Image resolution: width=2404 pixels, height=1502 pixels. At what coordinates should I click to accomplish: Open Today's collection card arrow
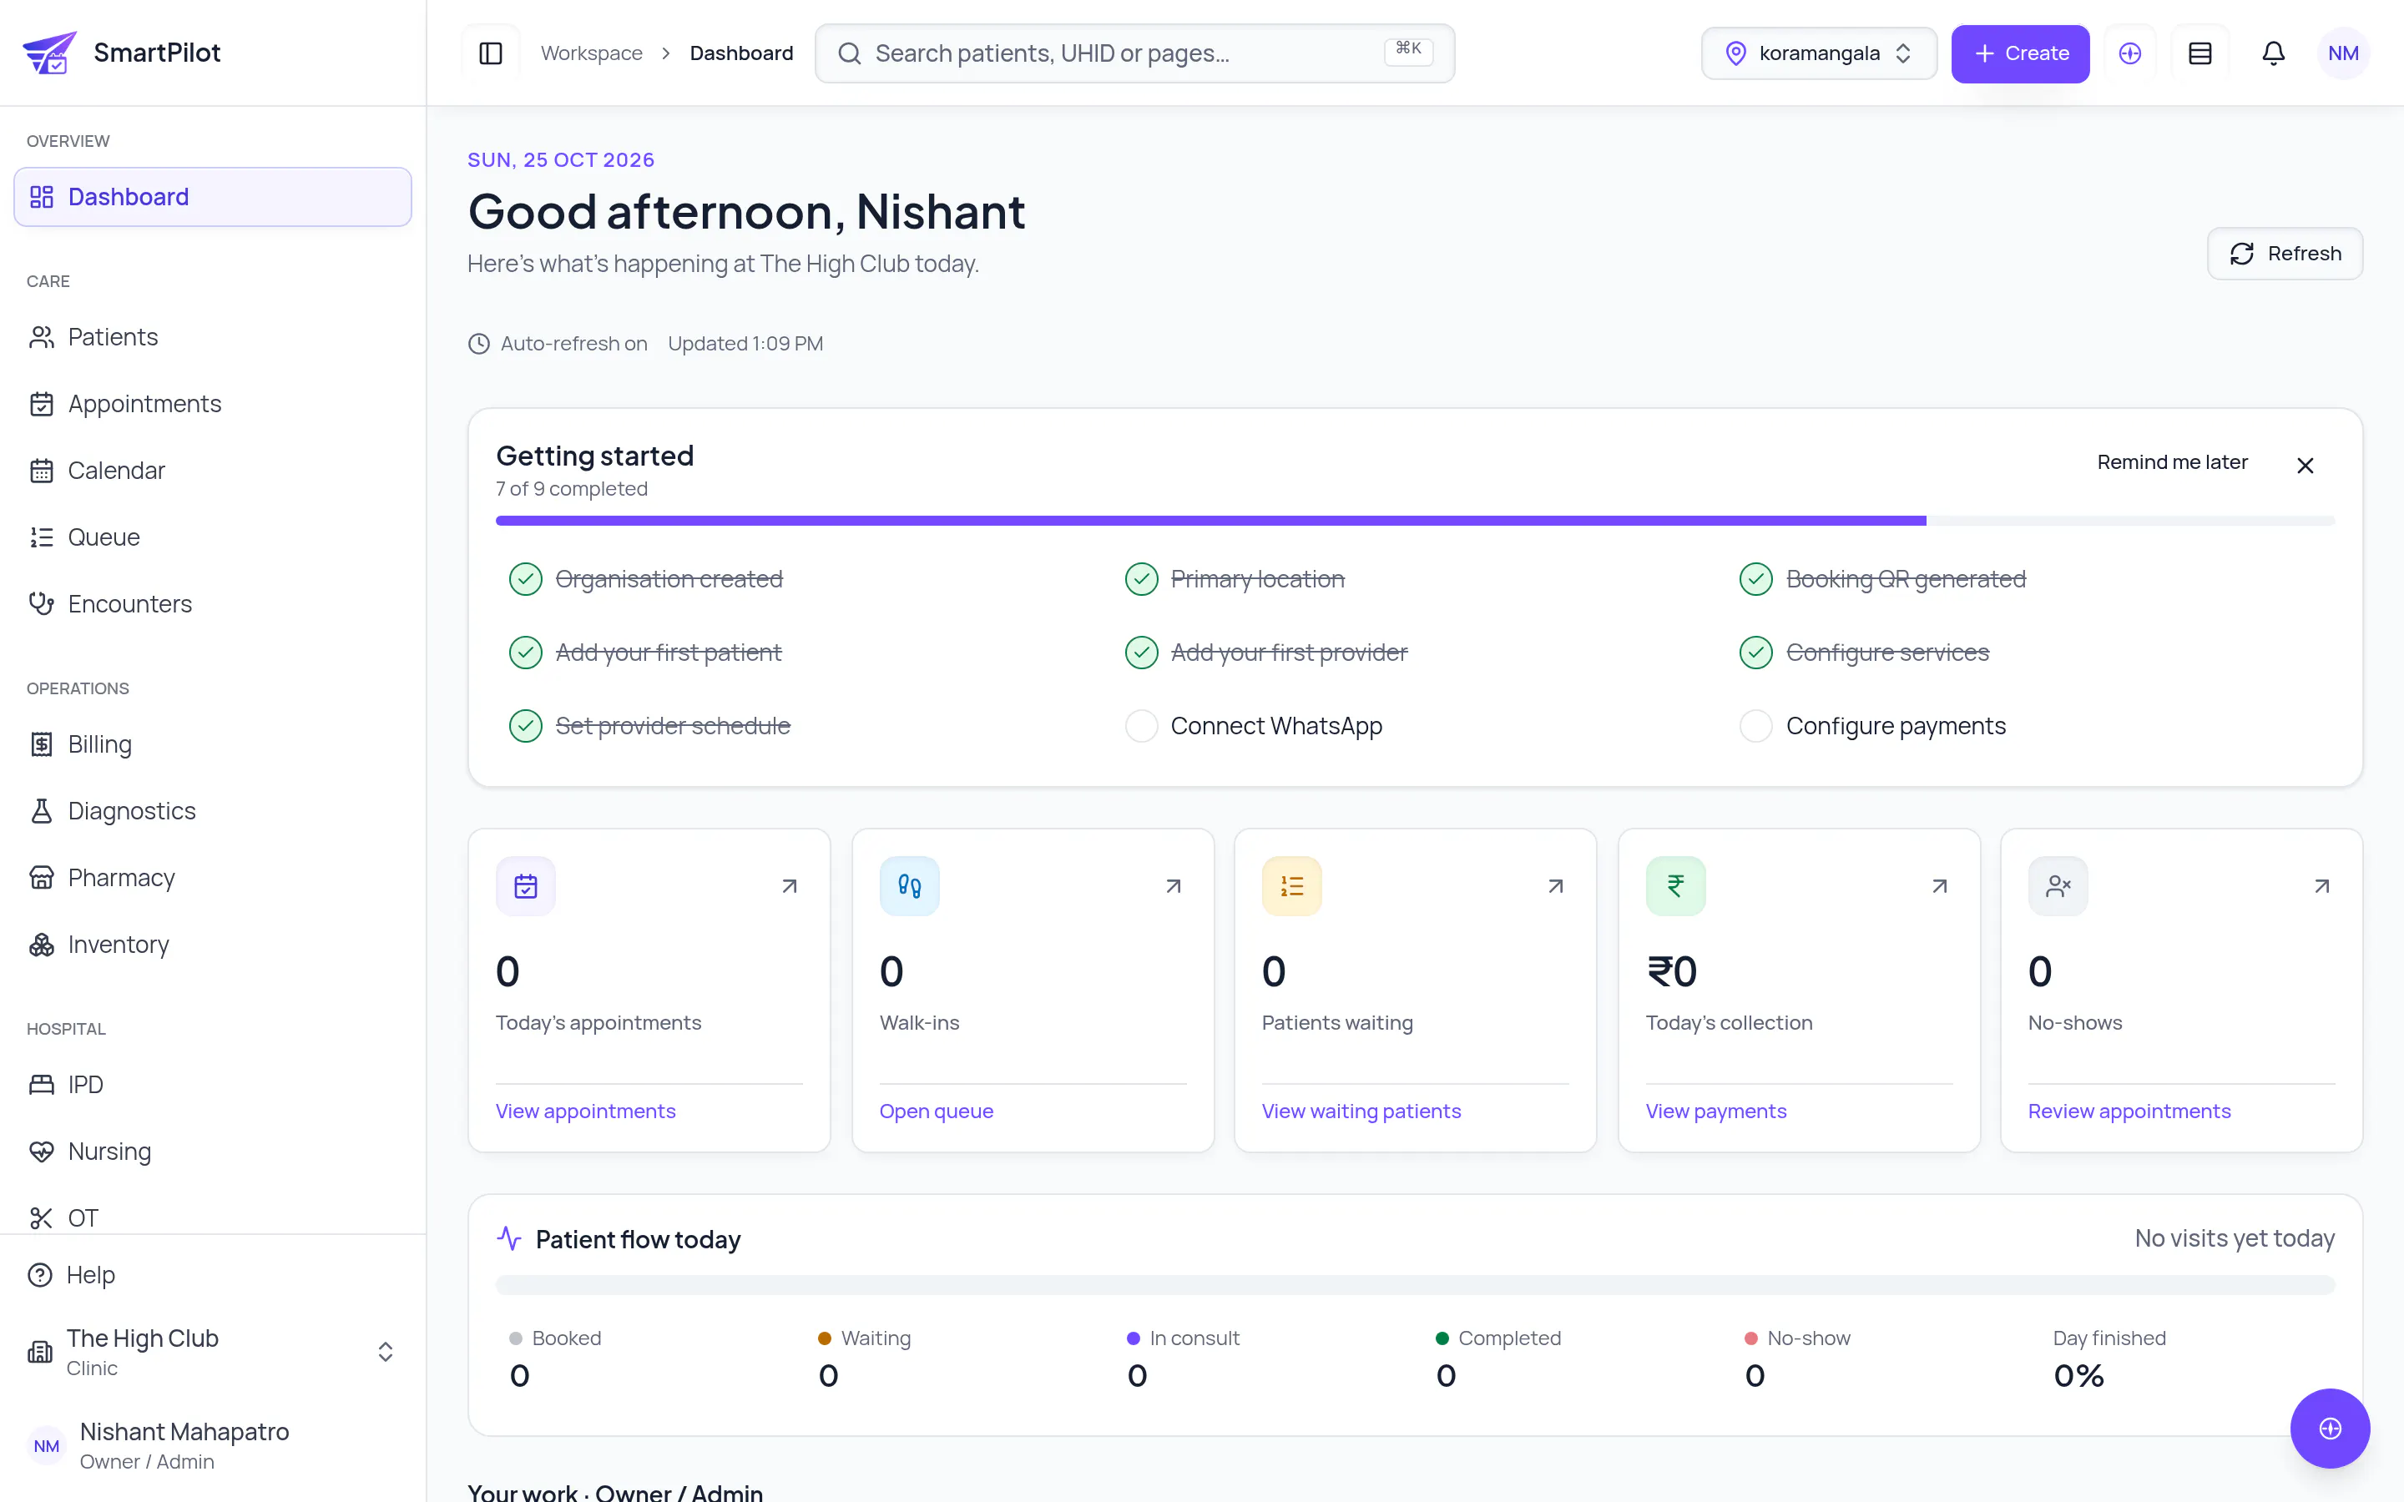(1939, 886)
